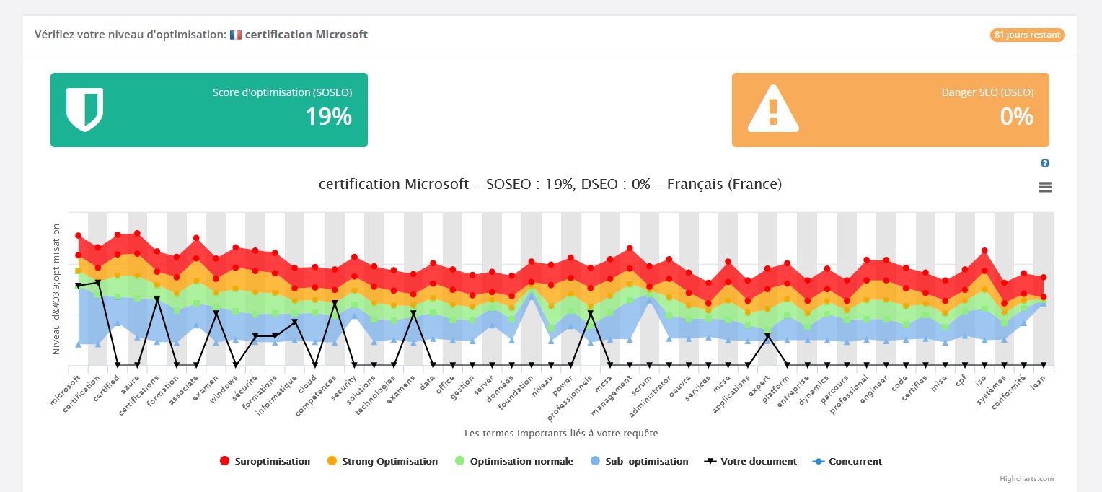Click the shield icon in the SOSEO card

pos(84,110)
